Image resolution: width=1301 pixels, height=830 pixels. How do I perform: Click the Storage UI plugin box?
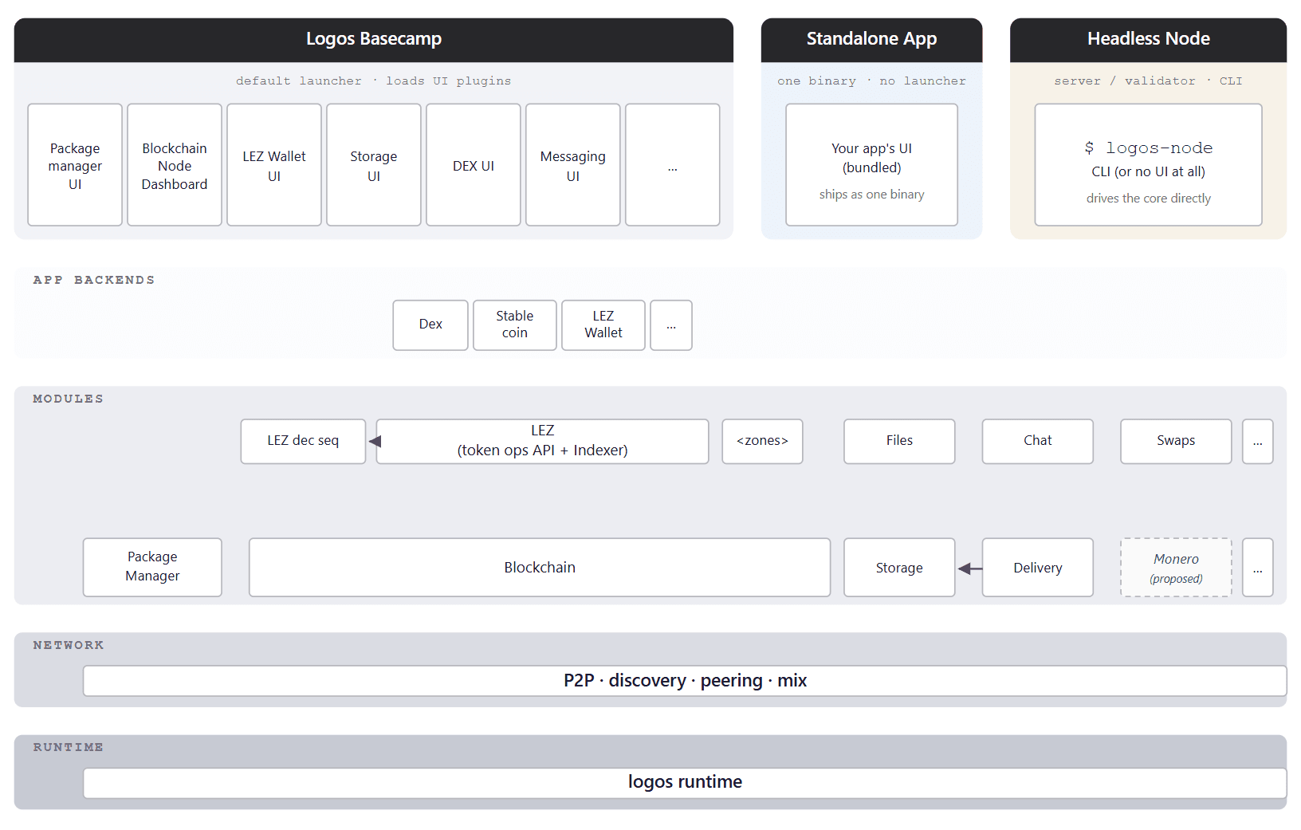(x=374, y=165)
